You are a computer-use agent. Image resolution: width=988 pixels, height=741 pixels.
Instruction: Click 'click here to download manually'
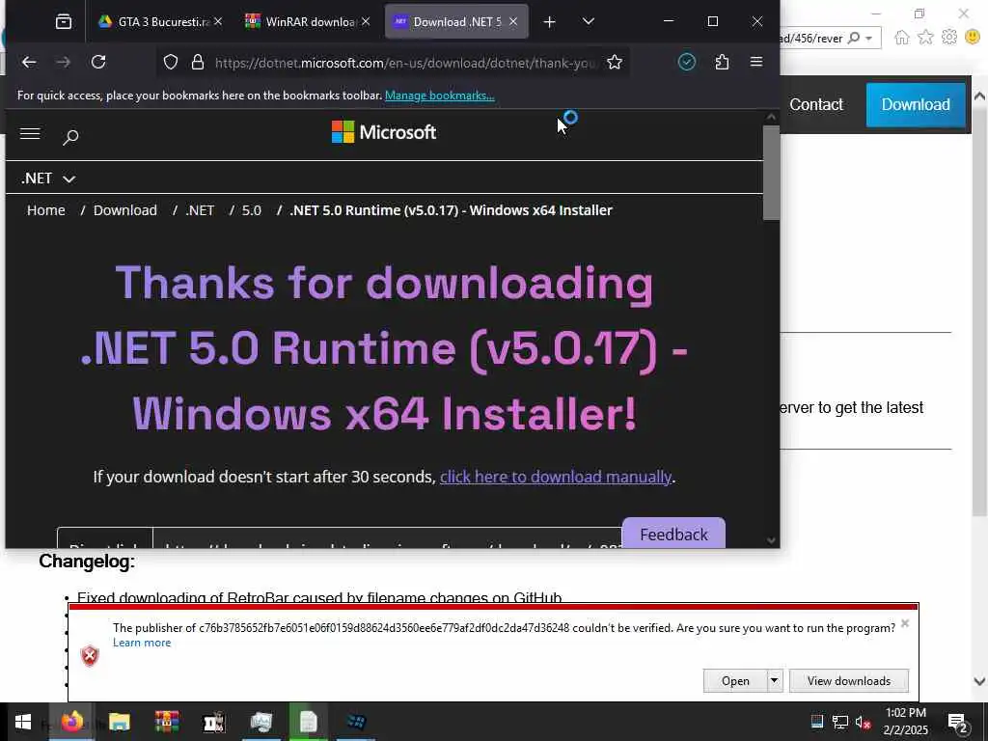pyautogui.click(x=556, y=477)
